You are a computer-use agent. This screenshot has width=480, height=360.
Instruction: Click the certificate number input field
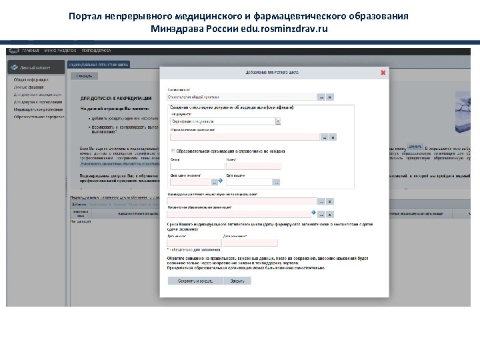point(253,166)
